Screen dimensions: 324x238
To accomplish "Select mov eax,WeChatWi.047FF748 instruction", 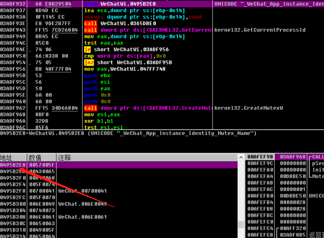I will tap(125, 69).
